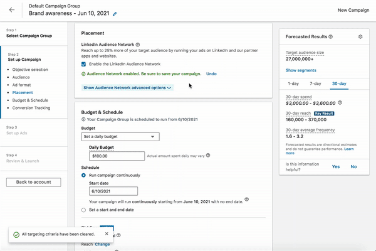
Task: Select Run campaign continuously option
Action: [85, 175]
